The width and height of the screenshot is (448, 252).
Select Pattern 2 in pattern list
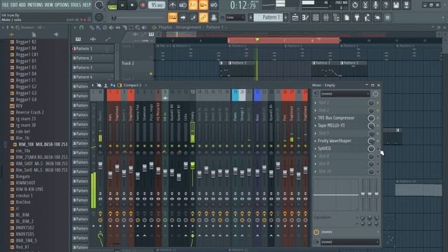92,58
